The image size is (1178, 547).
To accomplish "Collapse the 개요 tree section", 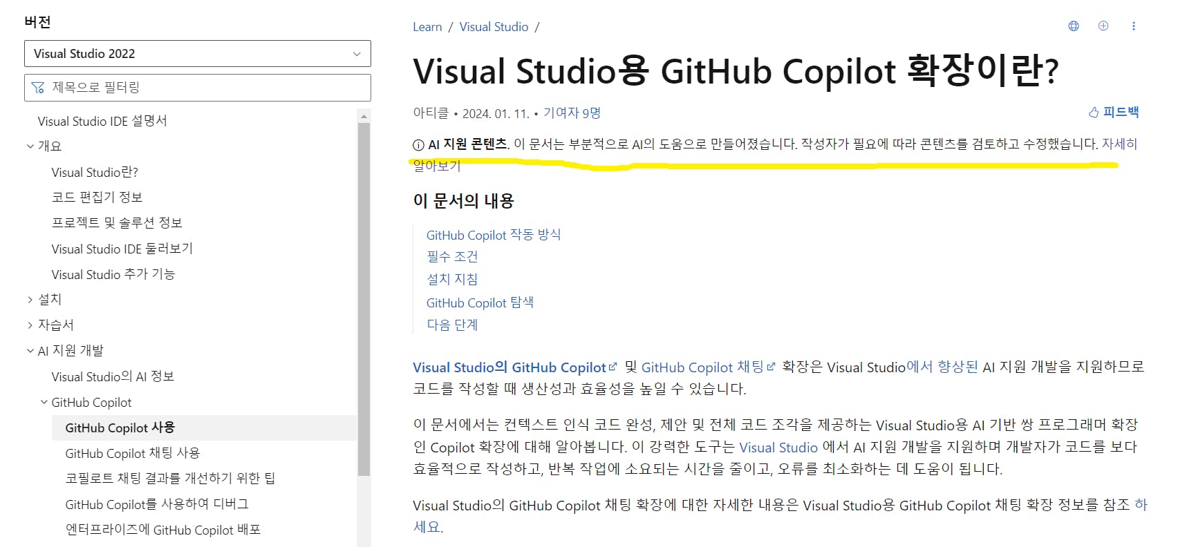I will point(30,146).
